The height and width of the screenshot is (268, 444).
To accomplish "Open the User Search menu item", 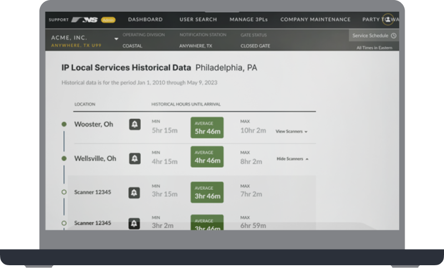I will click(x=198, y=19).
